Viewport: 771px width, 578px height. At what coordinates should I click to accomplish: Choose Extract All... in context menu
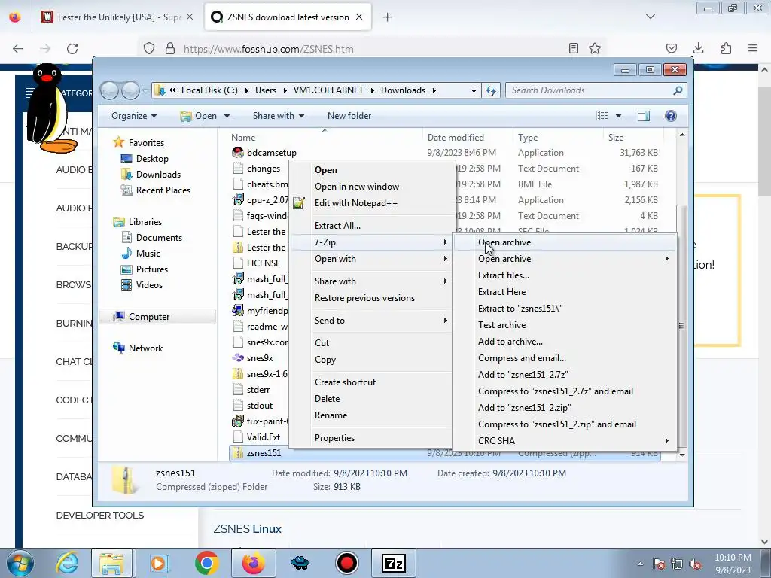tap(337, 226)
